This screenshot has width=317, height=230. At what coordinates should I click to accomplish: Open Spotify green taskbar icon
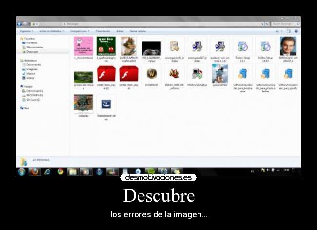click(151, 172)
